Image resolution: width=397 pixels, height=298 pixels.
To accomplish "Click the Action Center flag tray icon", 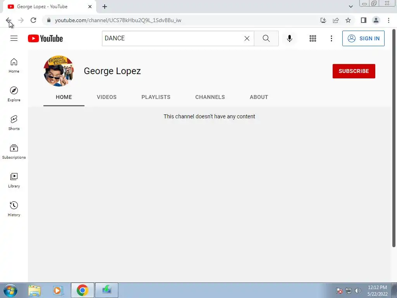I will click(x=339, y=291).
